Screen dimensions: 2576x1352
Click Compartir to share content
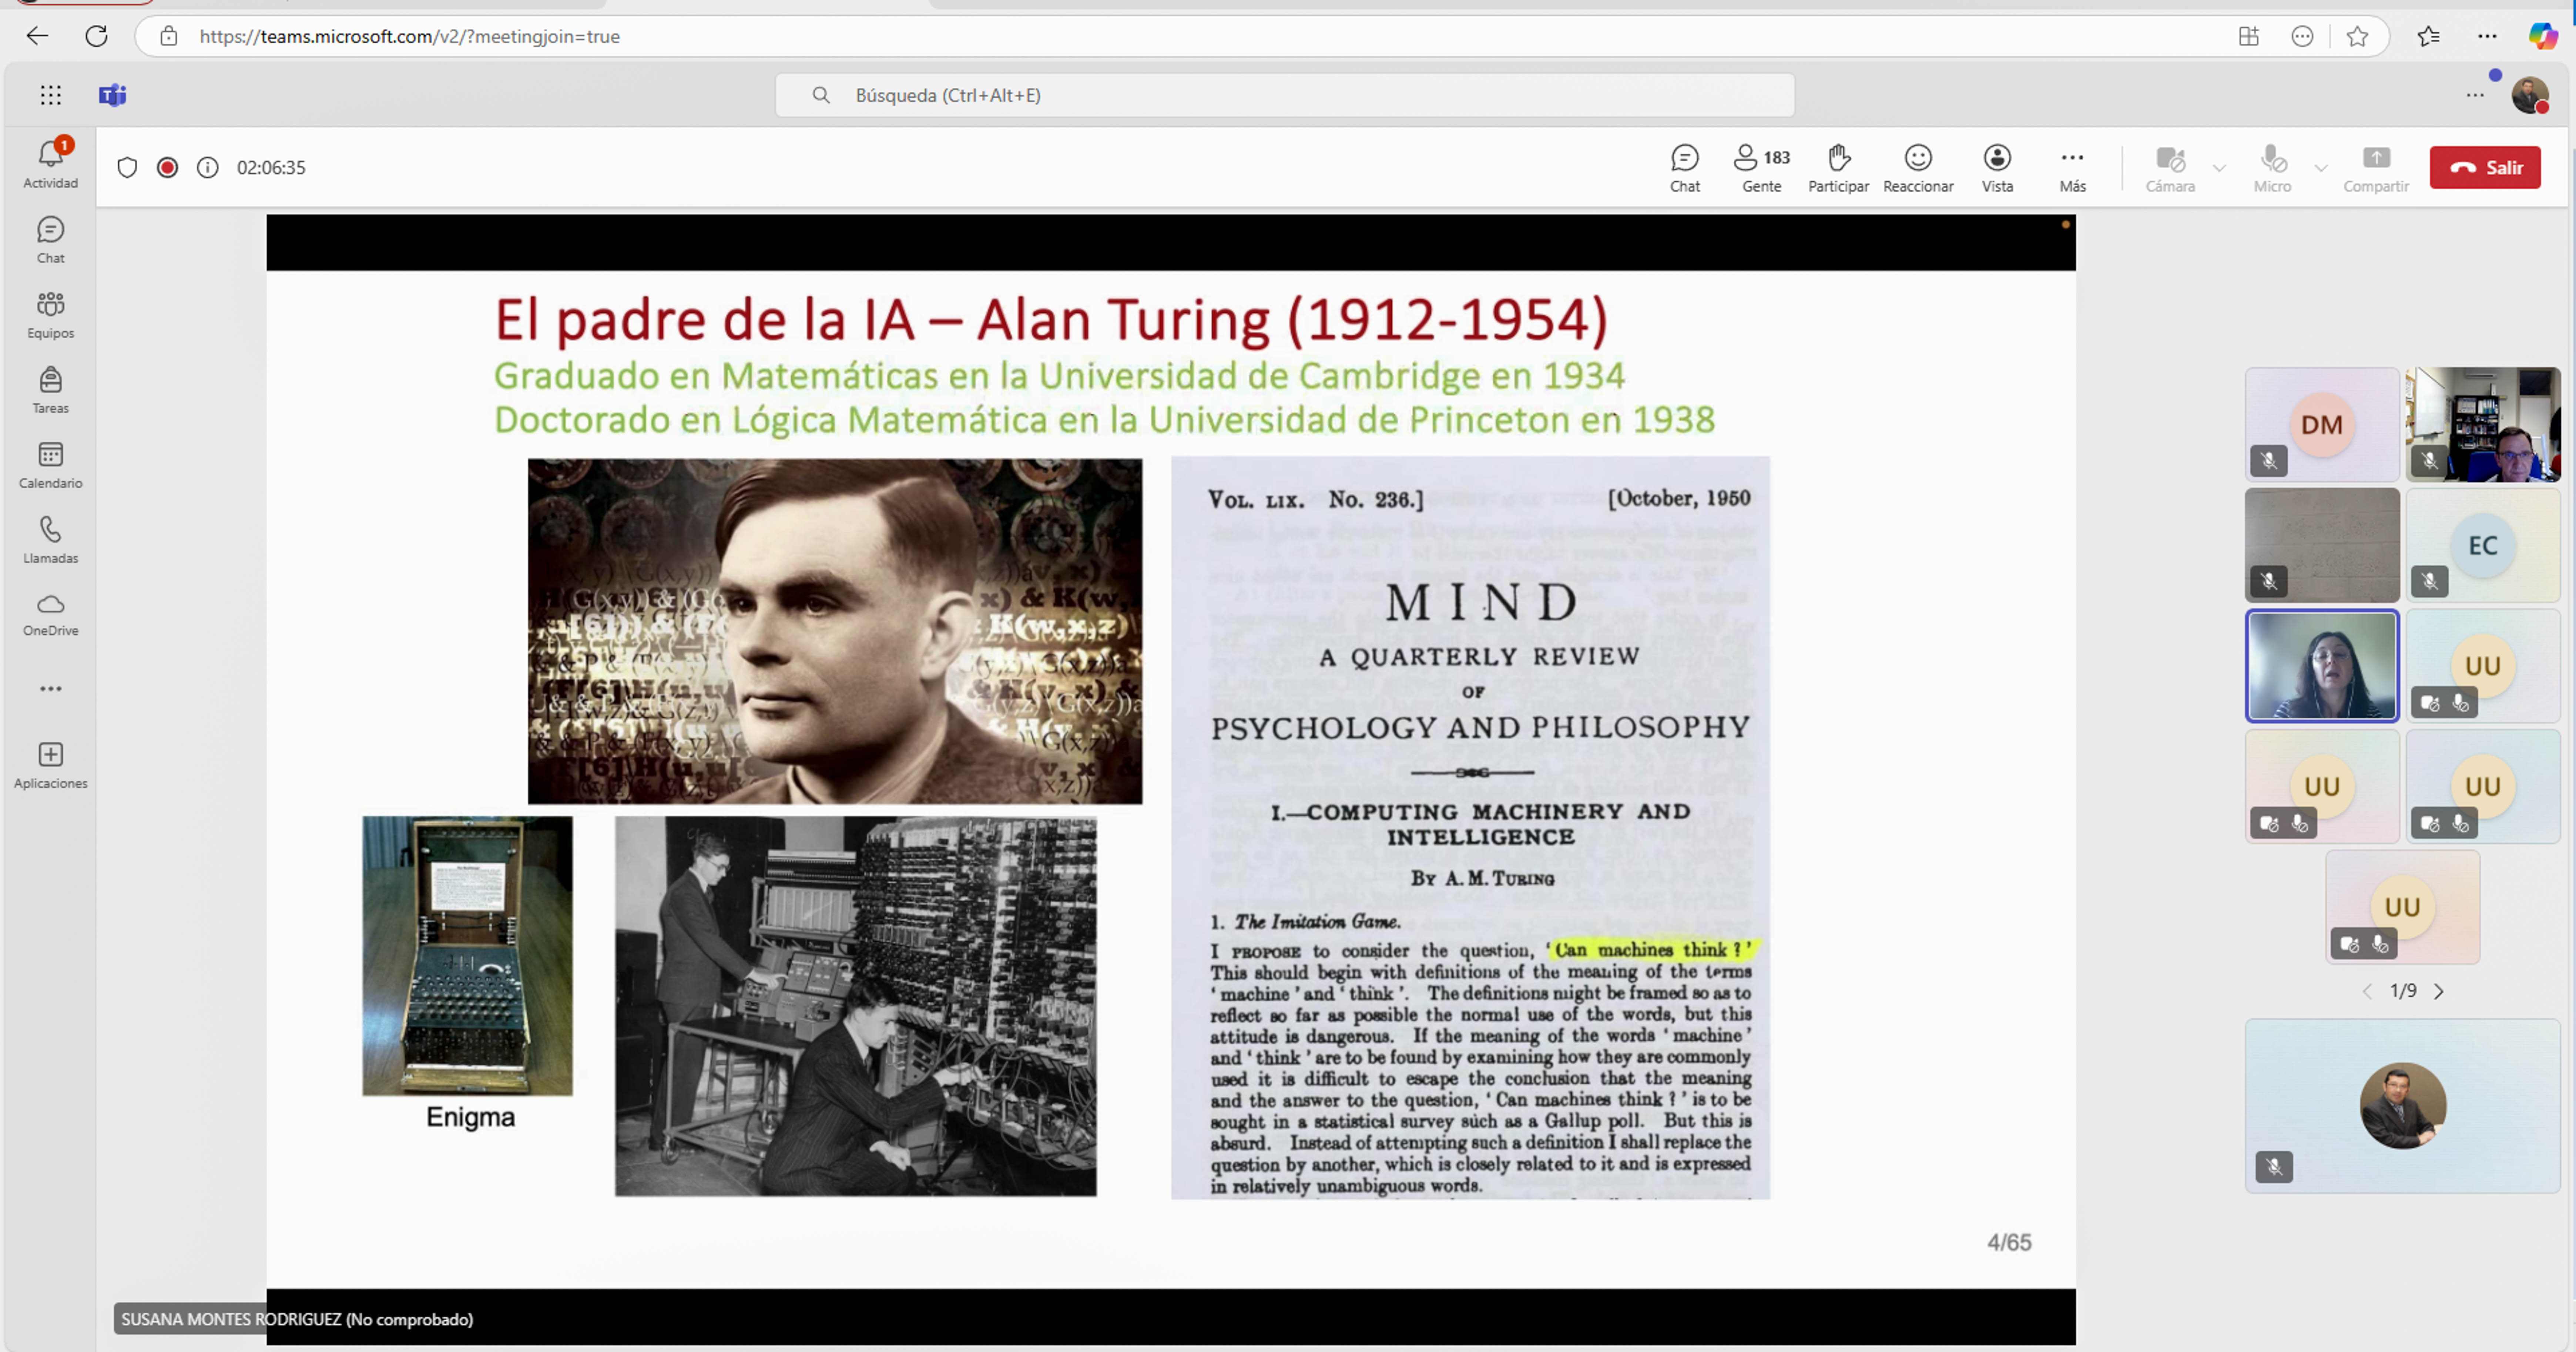tap(2376, 168)
